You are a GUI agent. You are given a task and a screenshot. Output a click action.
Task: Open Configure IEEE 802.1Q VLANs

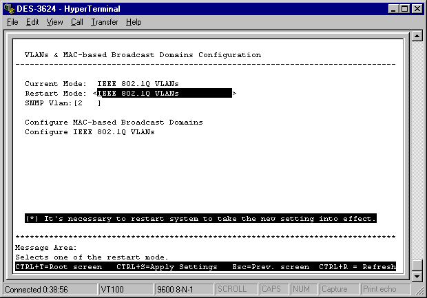(90, 131)
